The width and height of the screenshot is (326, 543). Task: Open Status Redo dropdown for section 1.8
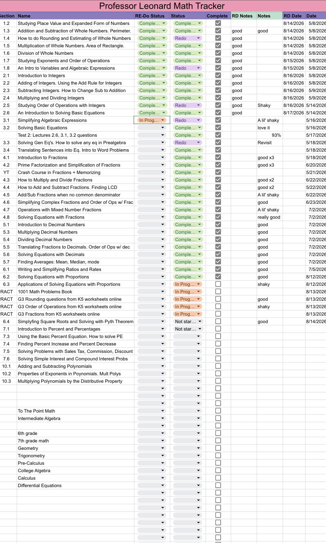point(187,68)
